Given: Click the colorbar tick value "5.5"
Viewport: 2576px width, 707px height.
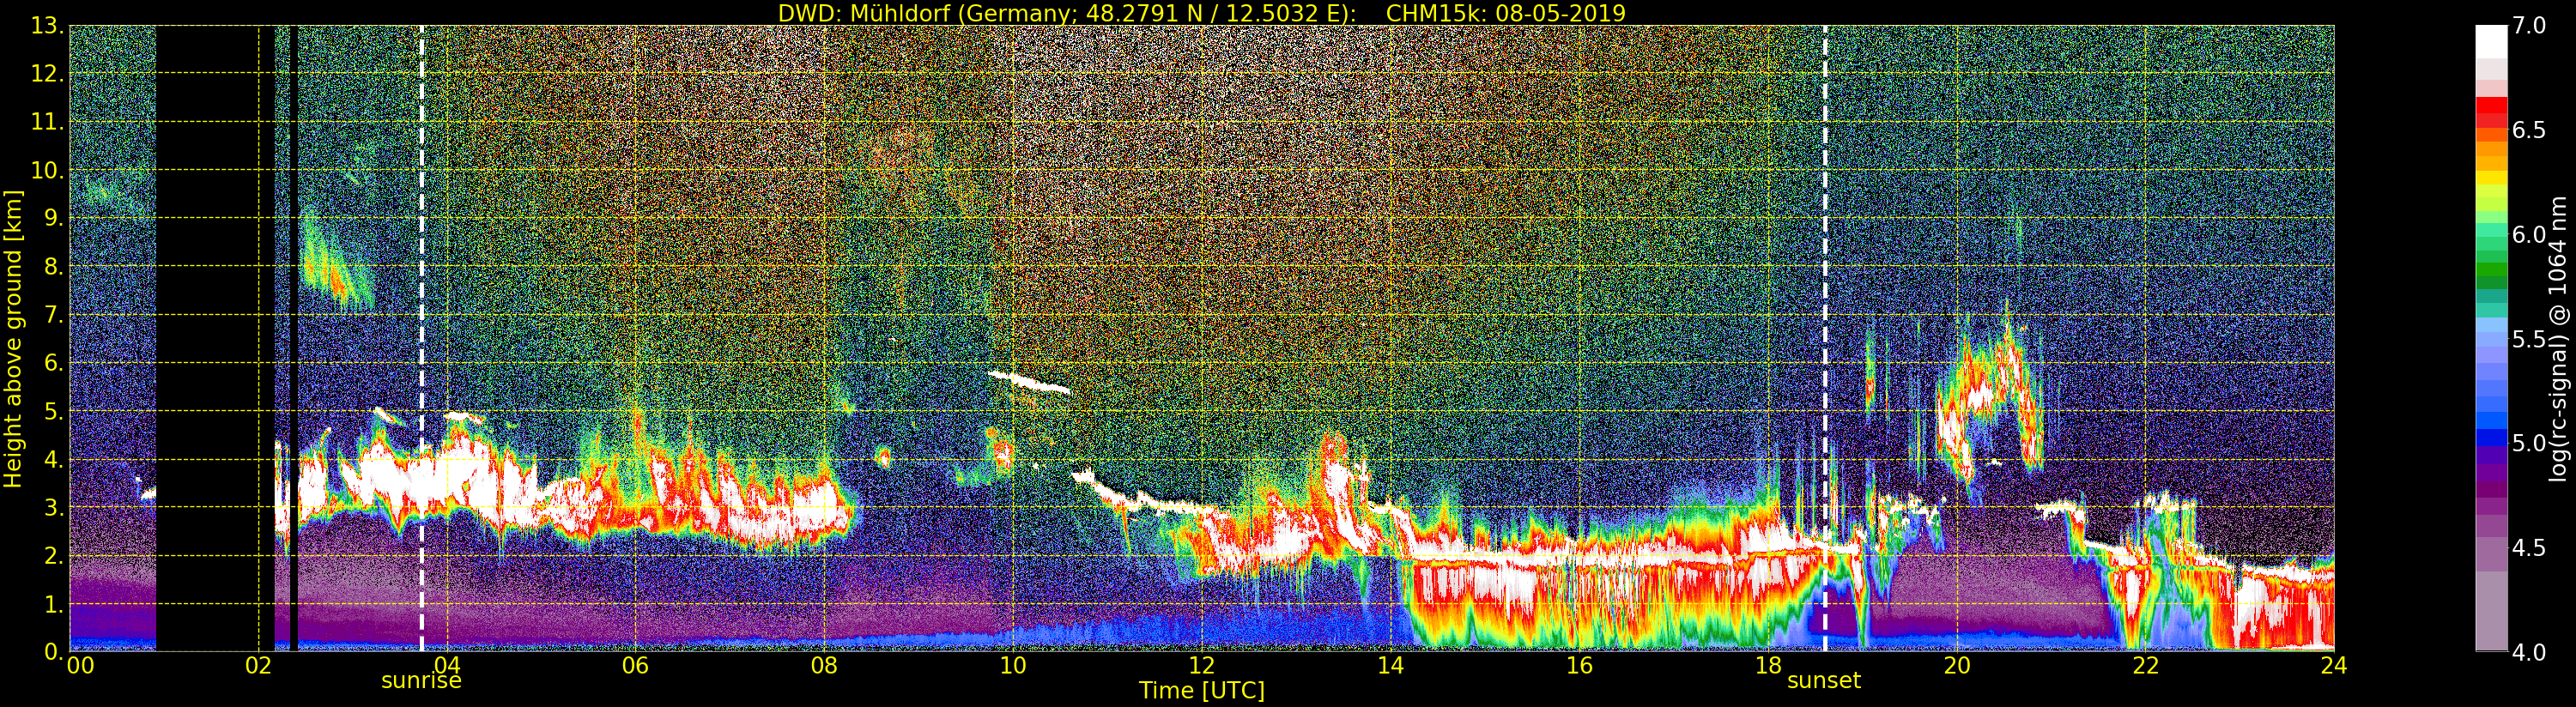Looking at the screenshot, I should point(2529,339).
